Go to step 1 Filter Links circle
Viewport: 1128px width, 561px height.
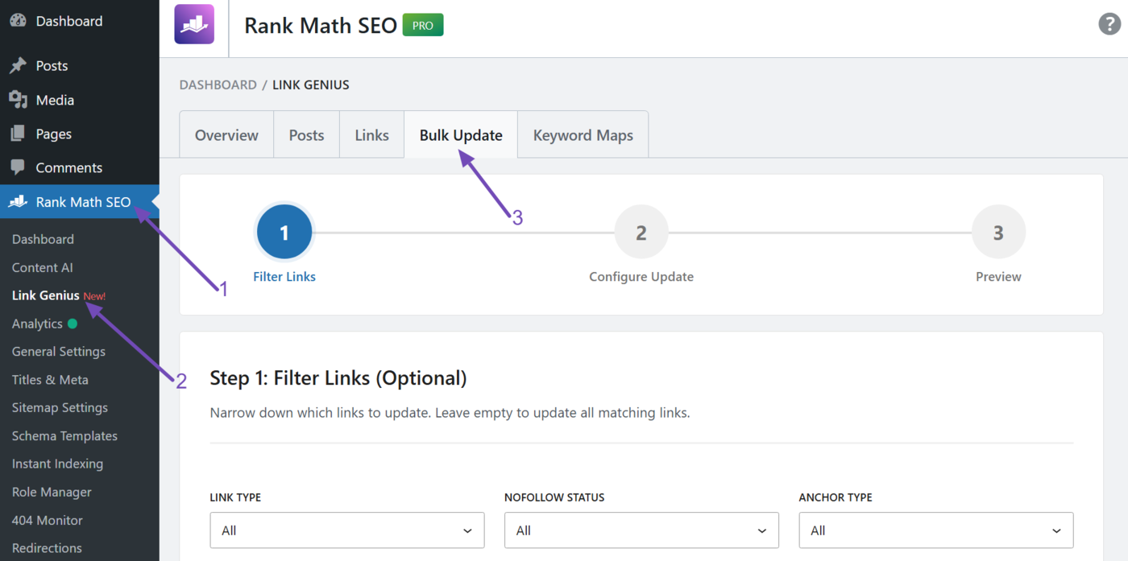tap(284, 233)
